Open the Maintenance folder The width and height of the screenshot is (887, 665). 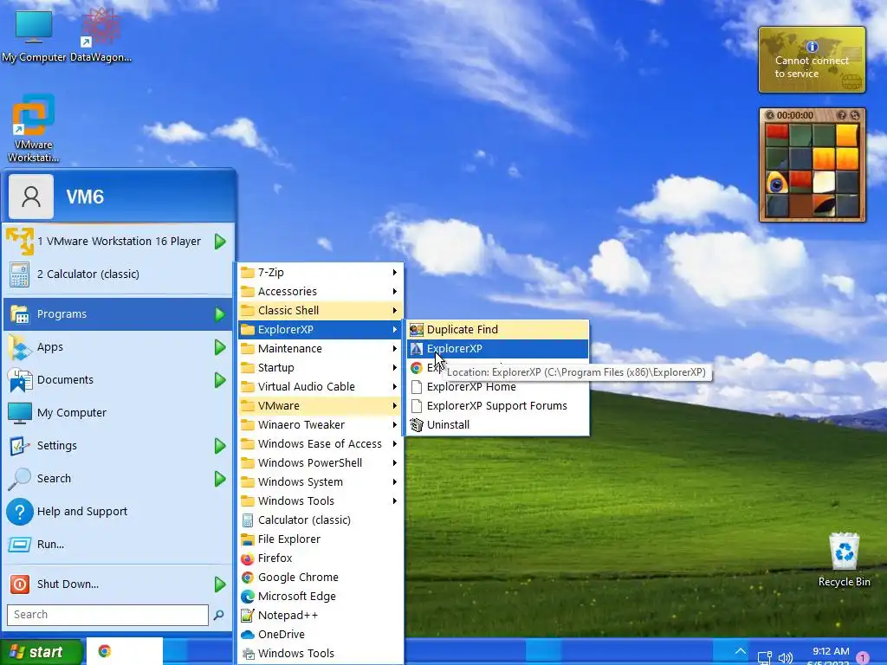[320, 348]
